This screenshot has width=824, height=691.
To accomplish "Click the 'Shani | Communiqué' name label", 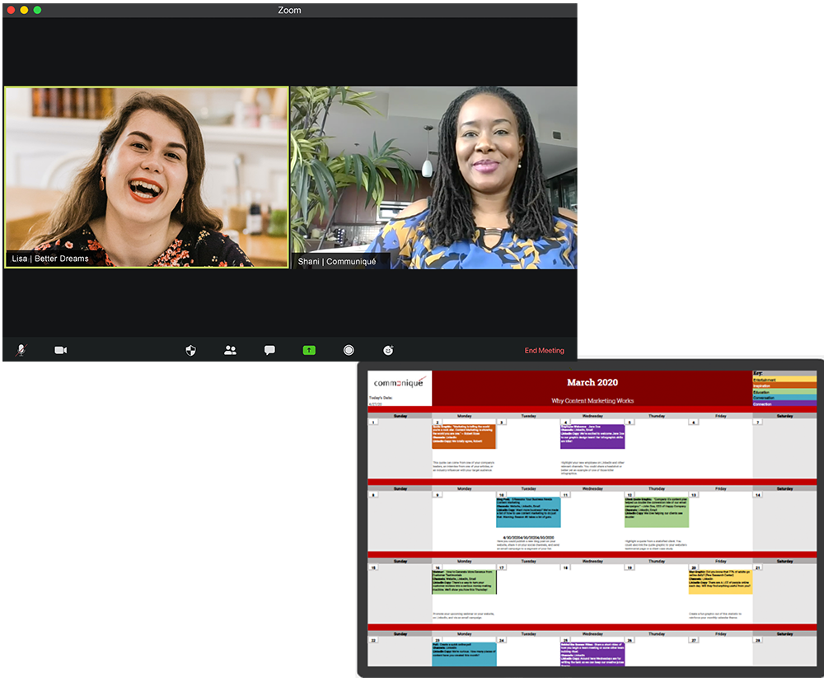I will click(x=337, y=261).
